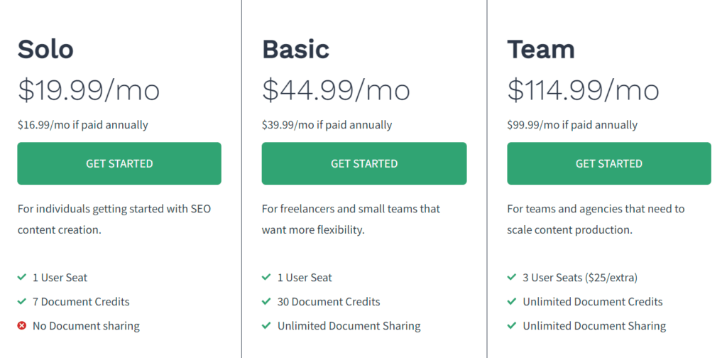Click the Basic plan GET STARTED button
Image resolution: width=727 pixels, height=358 pixels.
pos(363,163)
